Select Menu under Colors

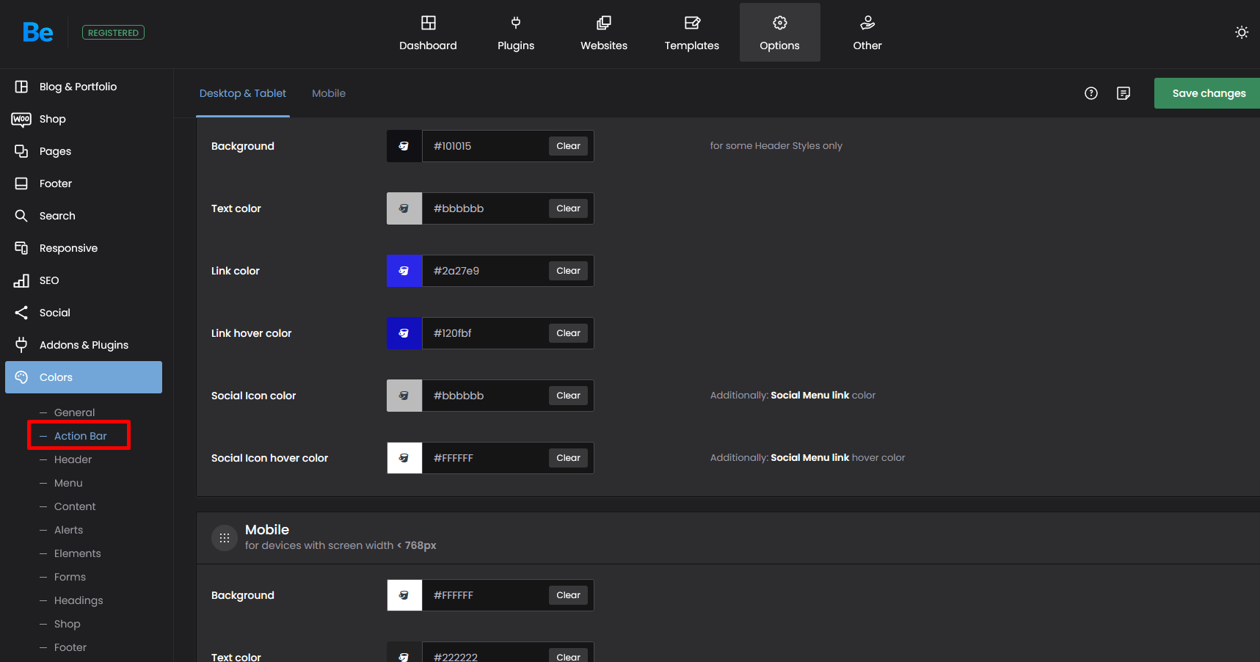(x=68, y=483)
